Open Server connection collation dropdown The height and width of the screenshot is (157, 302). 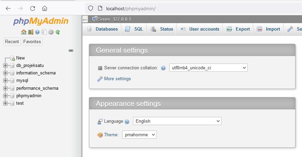point(208,68)
